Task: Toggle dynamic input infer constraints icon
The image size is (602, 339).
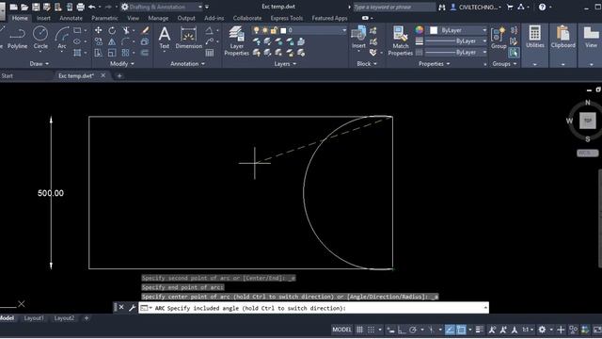Action: (x=390, y=330)
